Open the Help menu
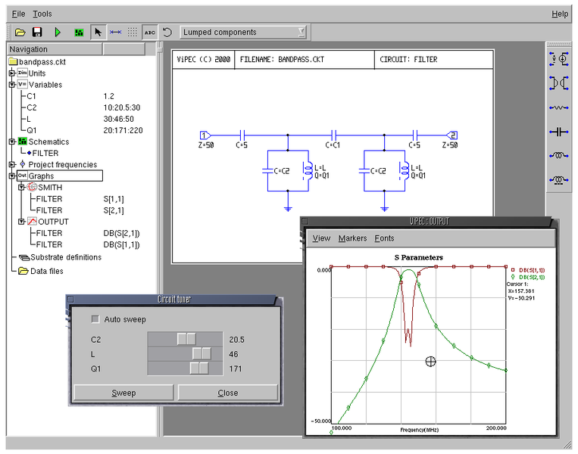This screenshot has height=454, width=578. click(x=560, y=14)
